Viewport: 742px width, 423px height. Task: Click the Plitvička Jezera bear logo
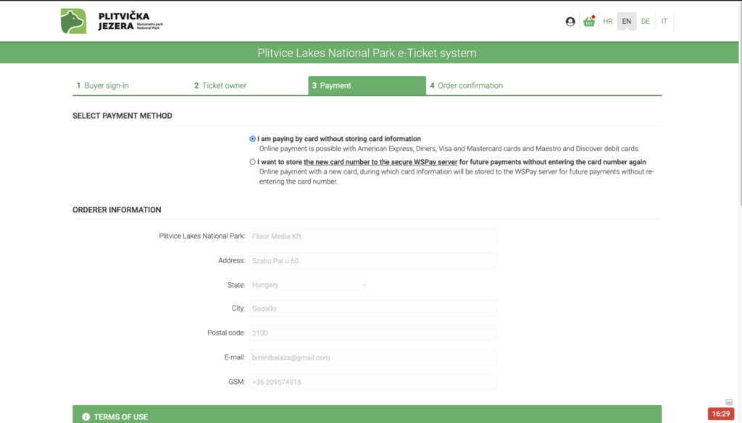pos(73,22)
